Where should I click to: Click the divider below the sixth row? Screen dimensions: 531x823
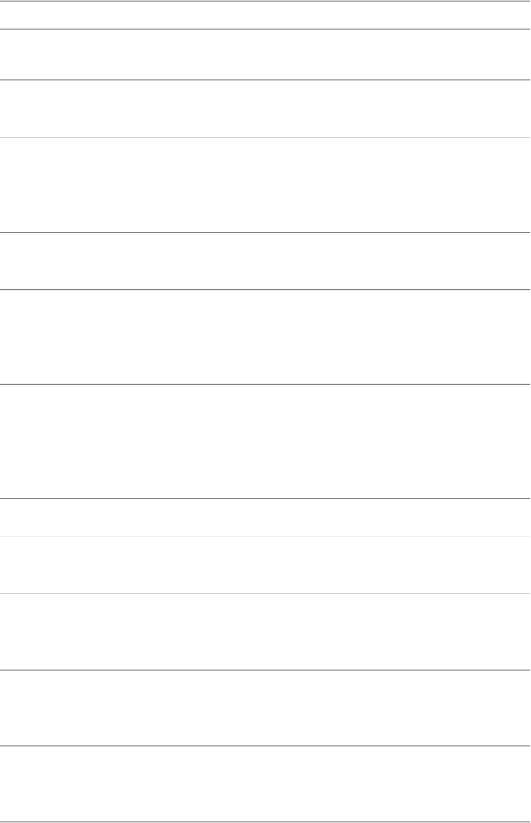point(265,384)
